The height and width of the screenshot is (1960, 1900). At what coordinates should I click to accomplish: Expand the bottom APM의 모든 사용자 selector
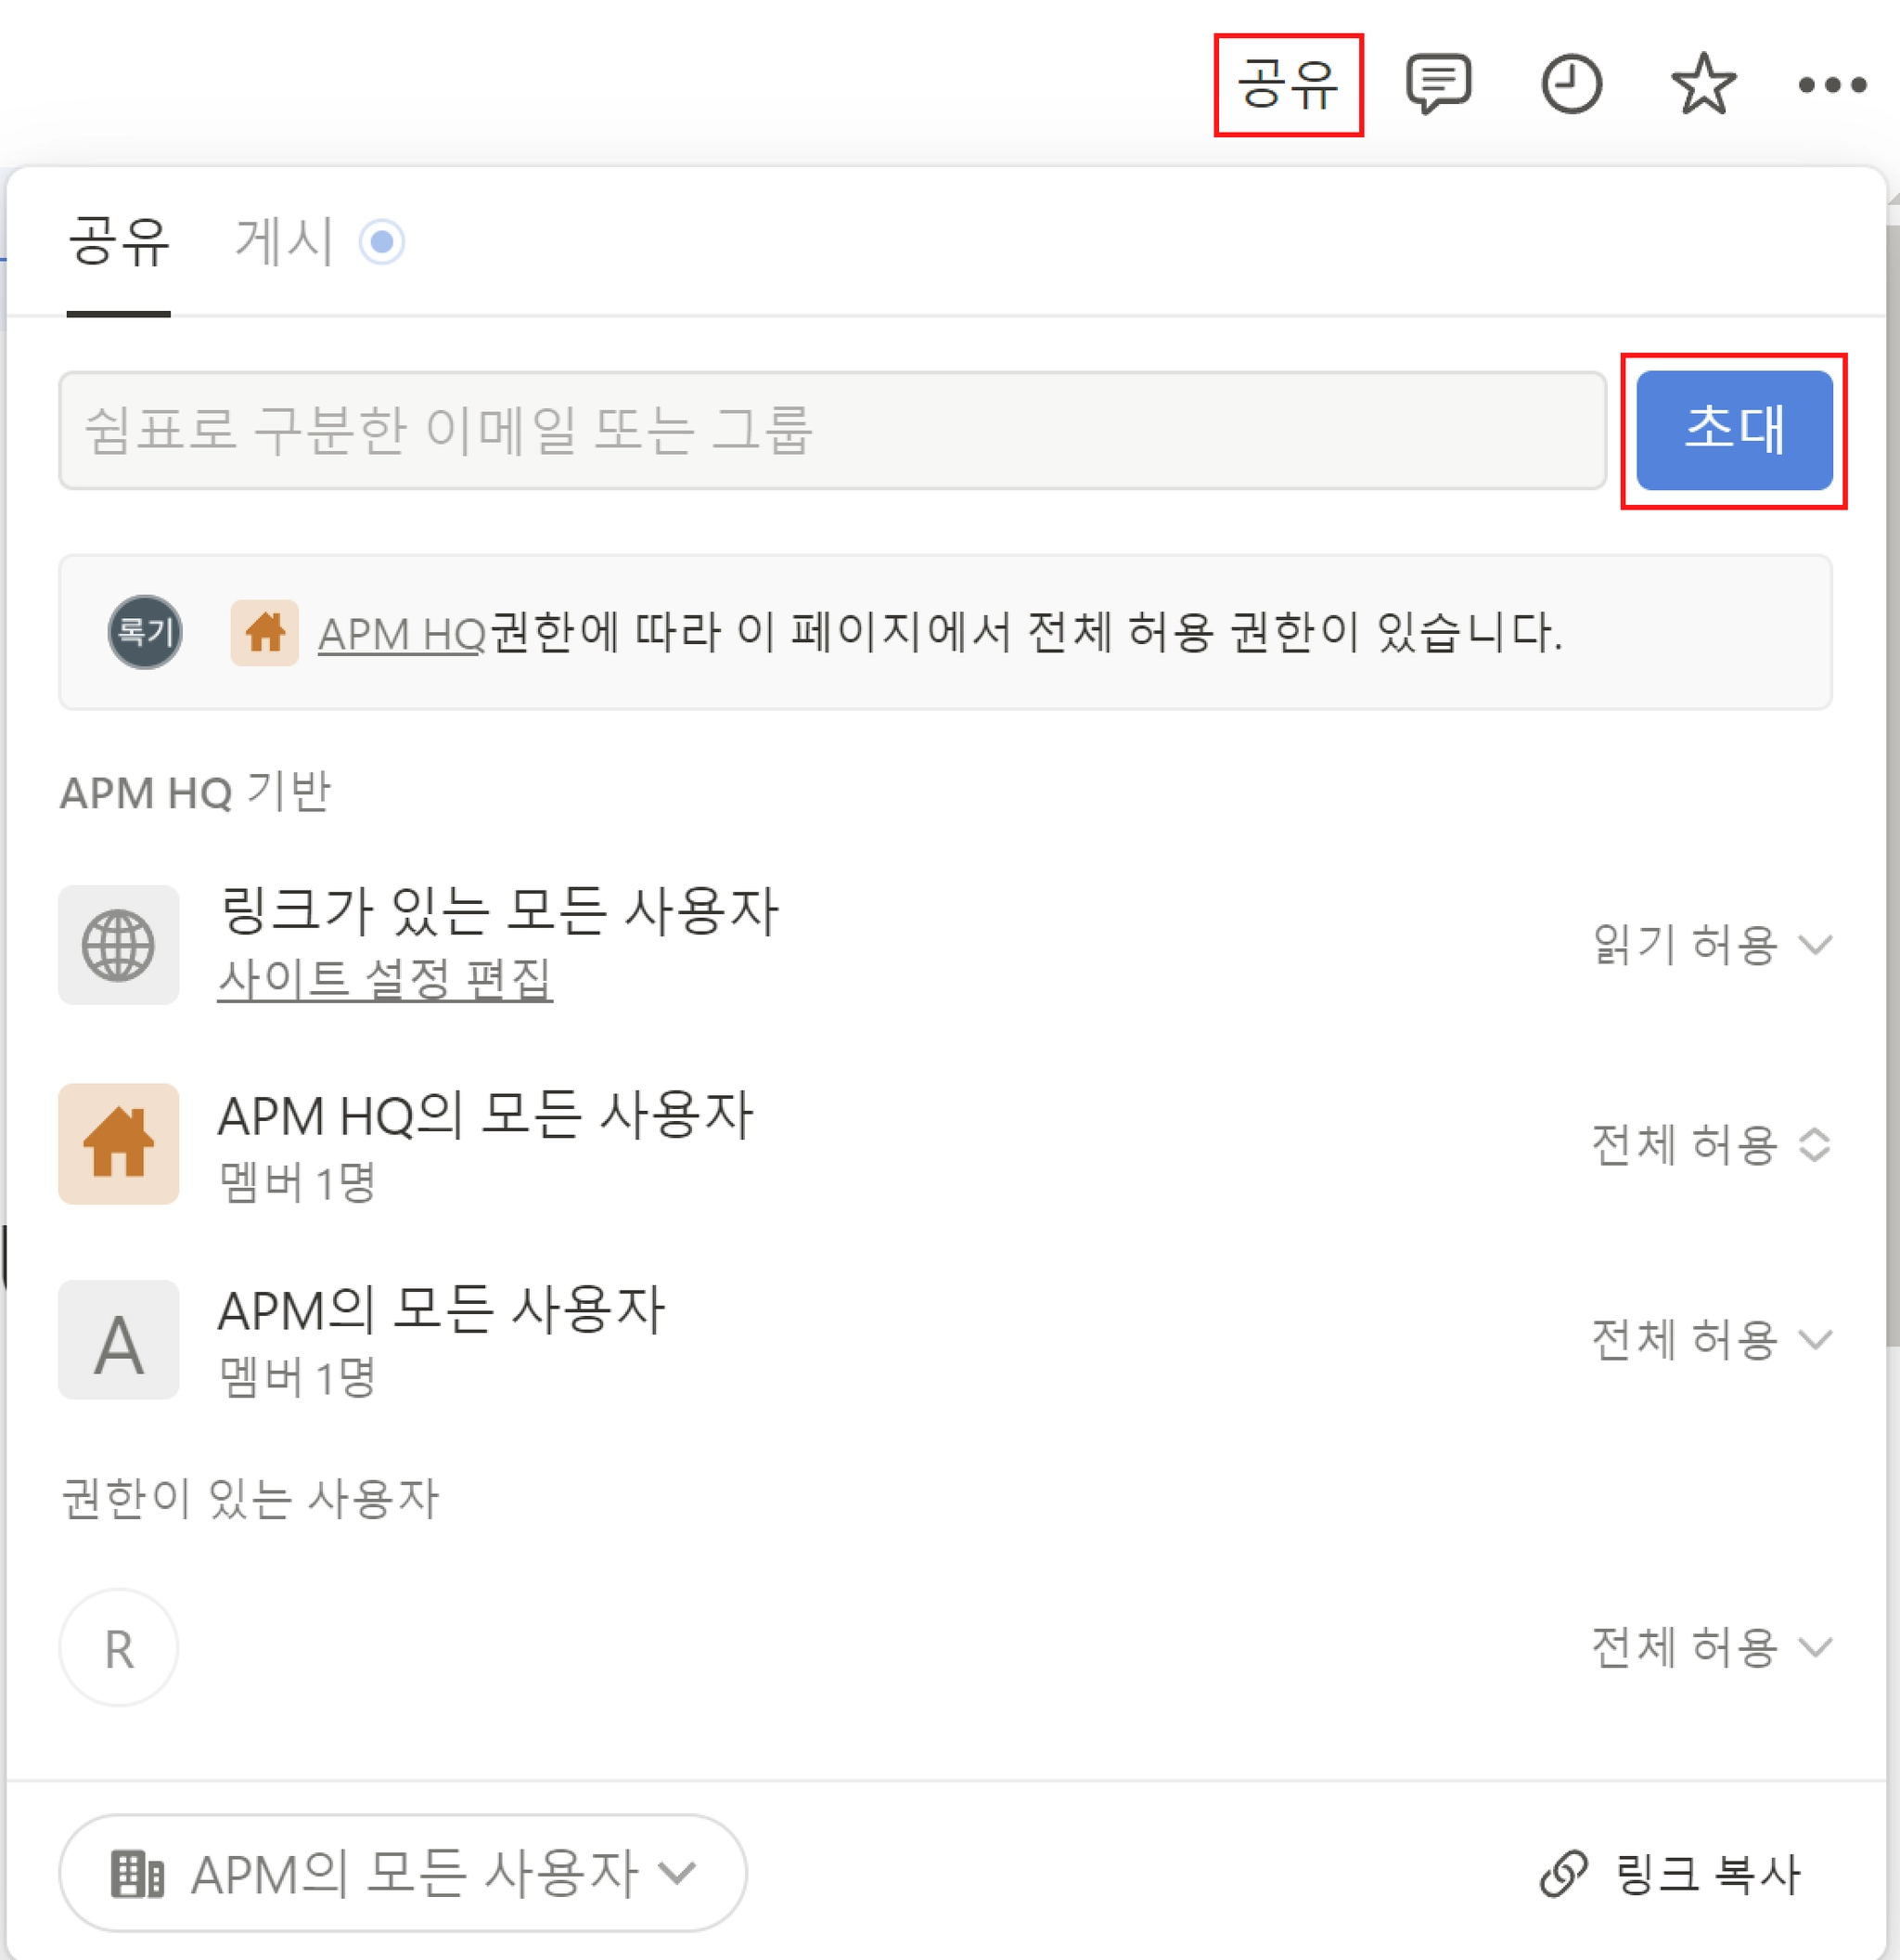(x=402, y=1873)
